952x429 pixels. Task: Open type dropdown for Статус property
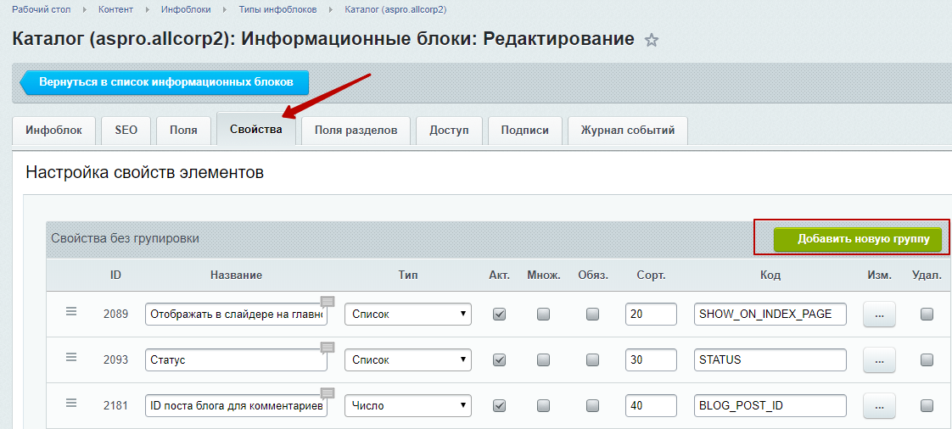pyautogui.click(x=408, y=359)
